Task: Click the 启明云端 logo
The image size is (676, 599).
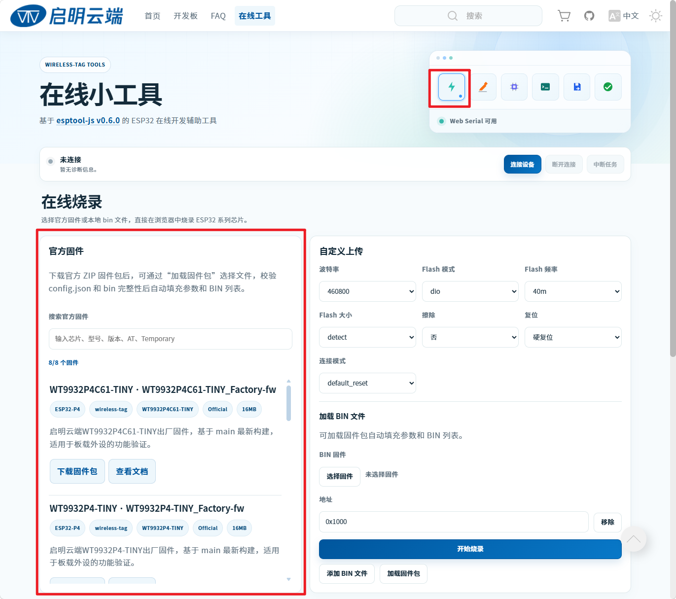Action: click(67, 16)
